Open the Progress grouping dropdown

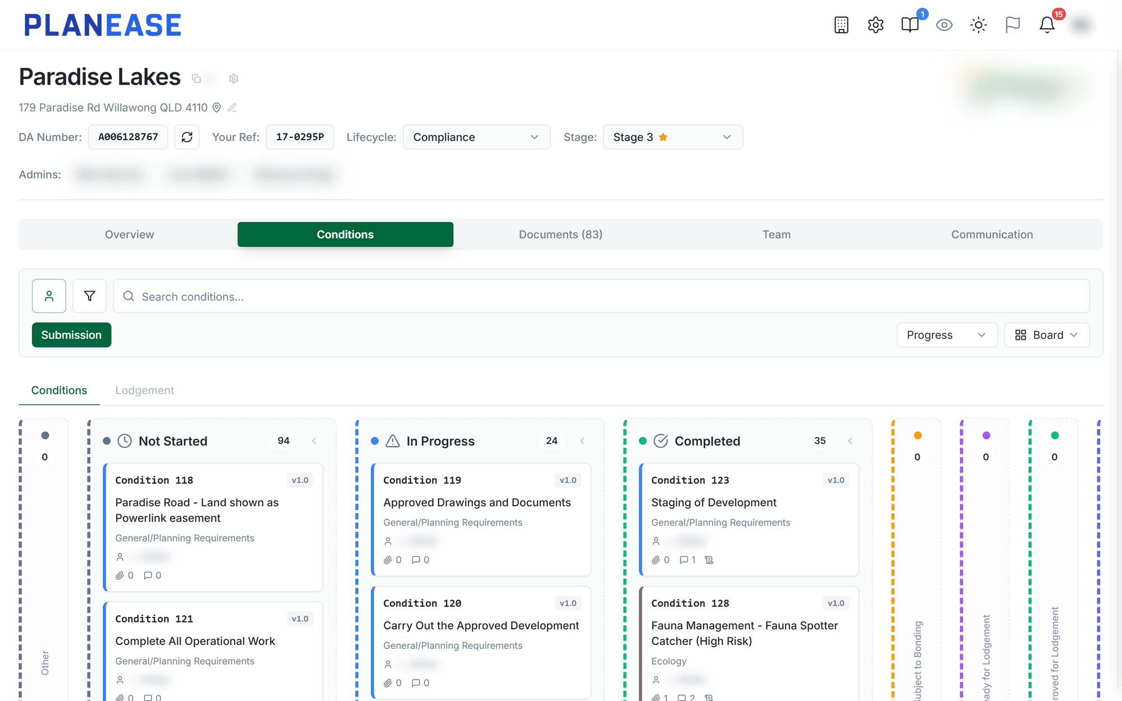pos(946,335)
